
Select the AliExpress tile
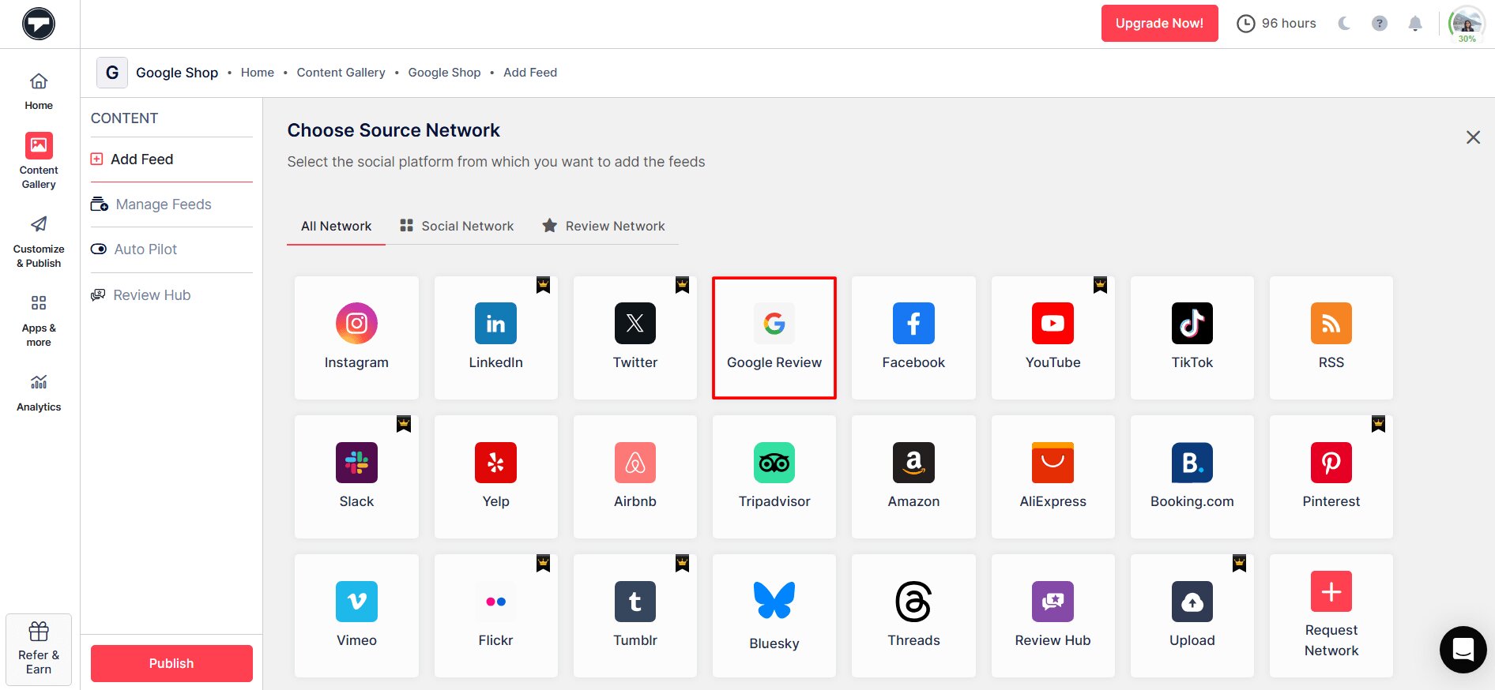(x=1053, y=477)
